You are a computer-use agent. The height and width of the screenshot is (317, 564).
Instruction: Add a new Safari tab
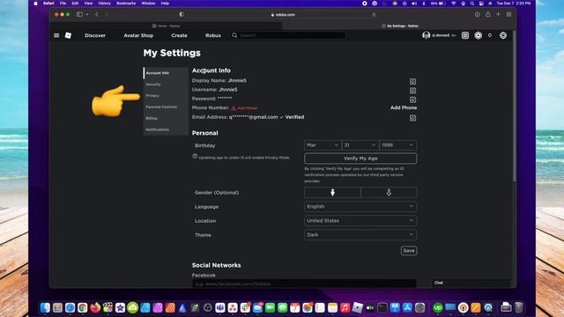point(498,14)
